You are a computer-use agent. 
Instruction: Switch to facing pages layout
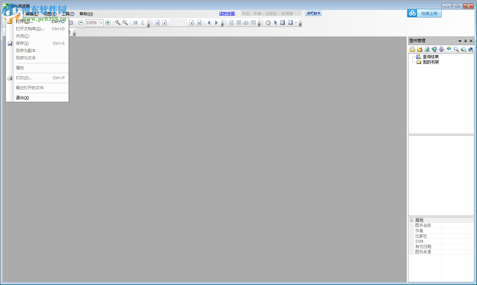[x=246, y=23]
